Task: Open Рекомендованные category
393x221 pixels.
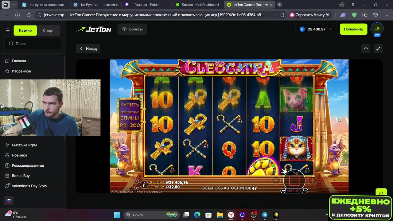Action: pos(28,165)
